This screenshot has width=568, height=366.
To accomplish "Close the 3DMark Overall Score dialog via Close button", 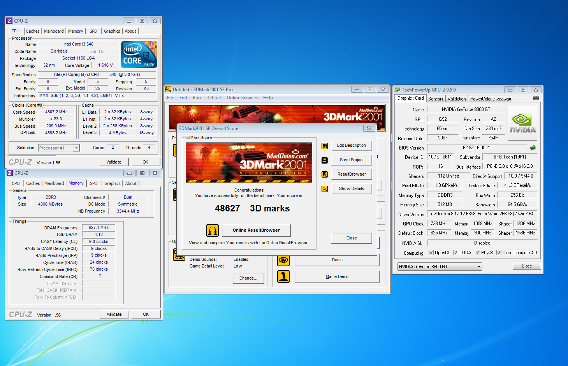I will pyautogui.click(x=352, y=238).
